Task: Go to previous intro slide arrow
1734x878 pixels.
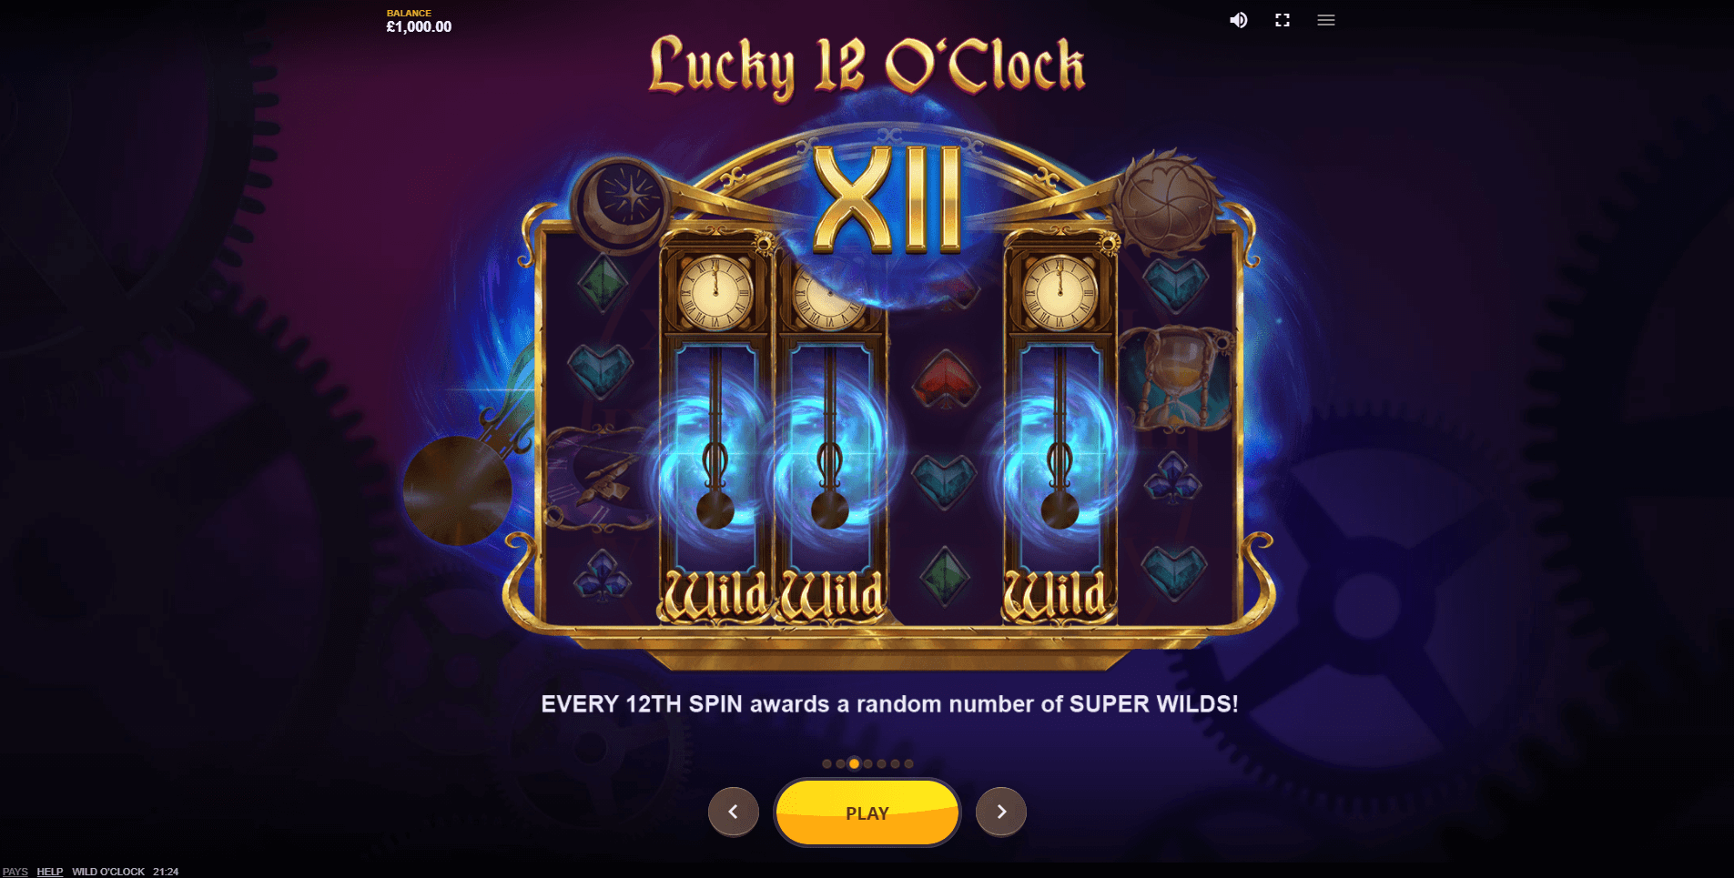Action: [734, 812]
